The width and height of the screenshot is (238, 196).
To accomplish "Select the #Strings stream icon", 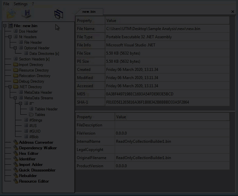I will click(26, 120).
